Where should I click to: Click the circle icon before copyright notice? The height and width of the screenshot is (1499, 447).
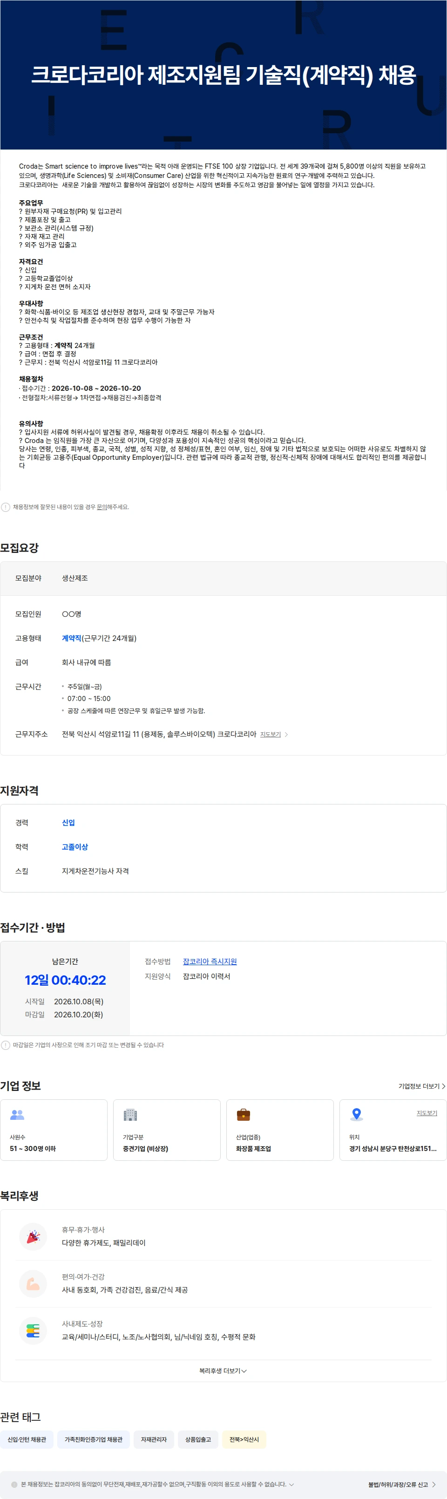pos(14,1485)
